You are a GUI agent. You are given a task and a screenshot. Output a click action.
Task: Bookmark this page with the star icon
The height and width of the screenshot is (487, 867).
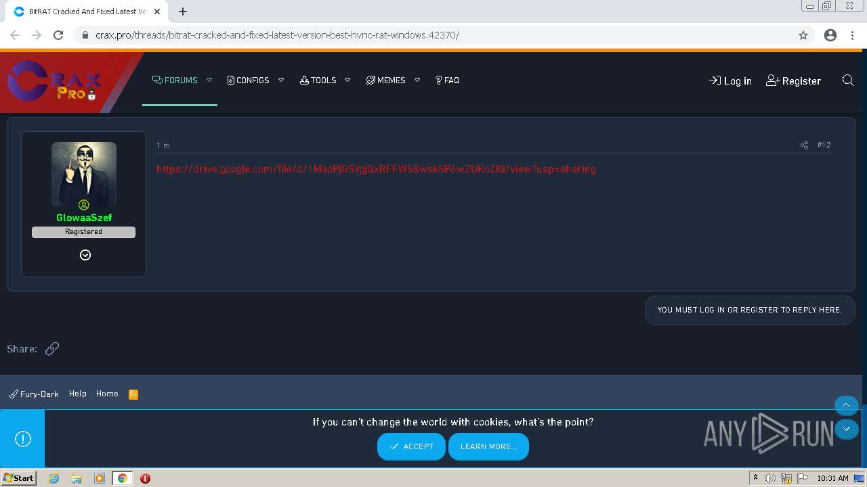pos(803,35)
